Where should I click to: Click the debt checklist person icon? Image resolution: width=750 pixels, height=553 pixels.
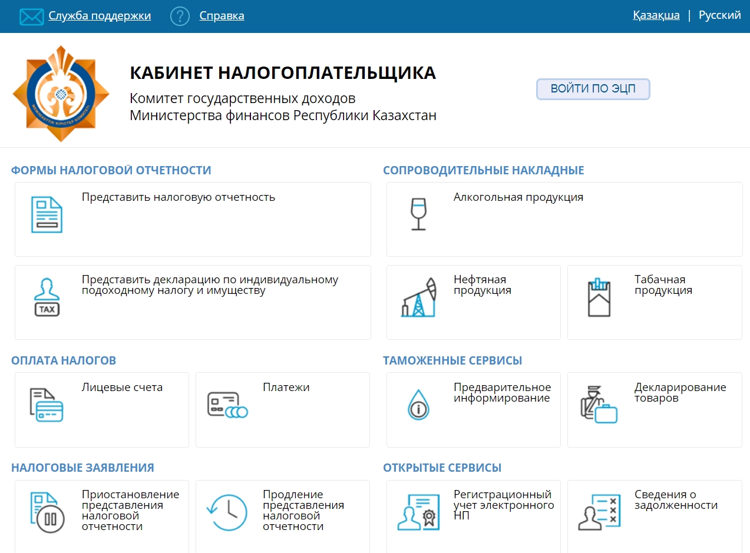pyautogui.click(x=599, y=512)
